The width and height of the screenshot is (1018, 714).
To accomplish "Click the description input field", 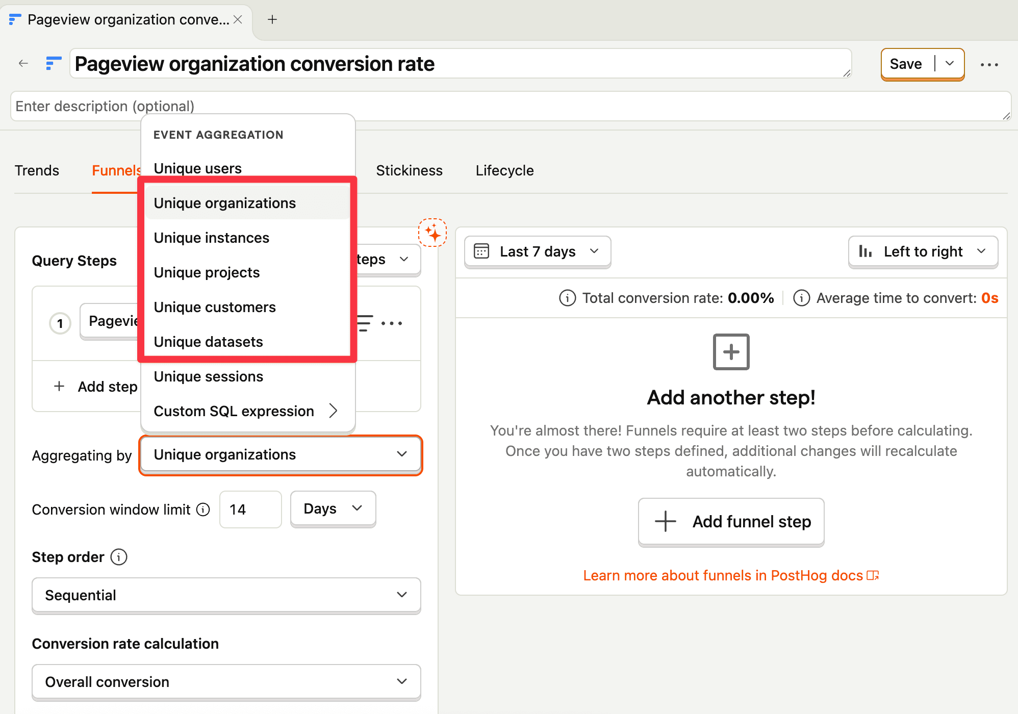I will pyautogui.click(x=510, y=106).
